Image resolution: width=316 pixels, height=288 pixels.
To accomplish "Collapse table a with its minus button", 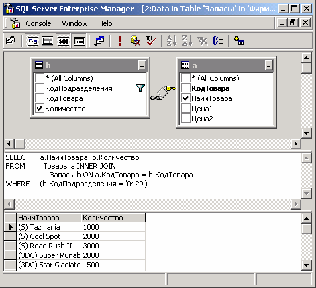I will coord(268,66).
